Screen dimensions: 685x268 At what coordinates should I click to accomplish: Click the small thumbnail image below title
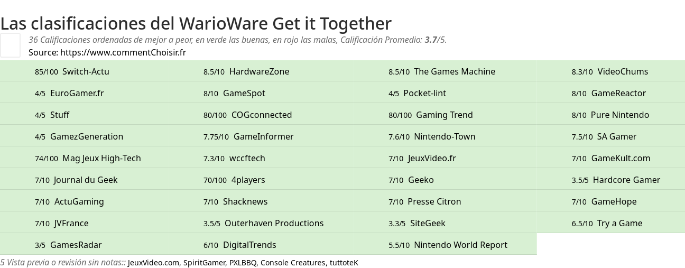tap(10, 45)
